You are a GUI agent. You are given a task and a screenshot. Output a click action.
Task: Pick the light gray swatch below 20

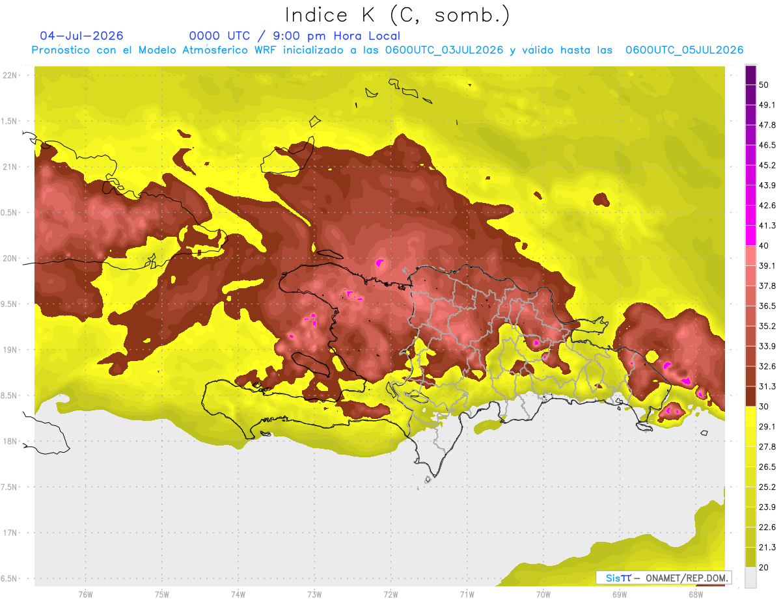pyautogui.click(x=750, y=577)
